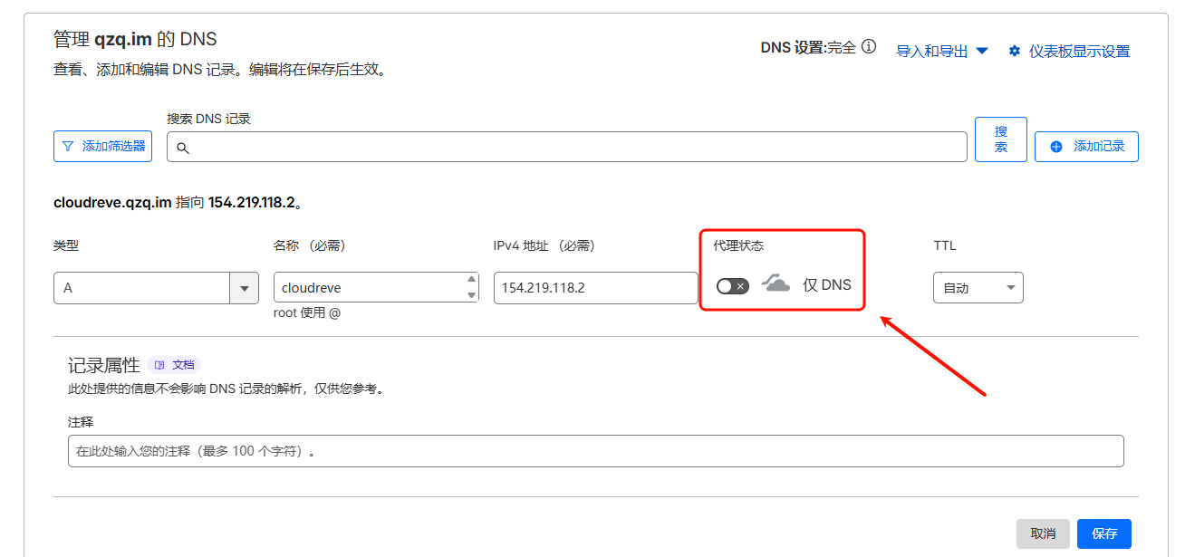Click the magnifier icon in search box
The image size is (1185, 557).
pos(182,148)
